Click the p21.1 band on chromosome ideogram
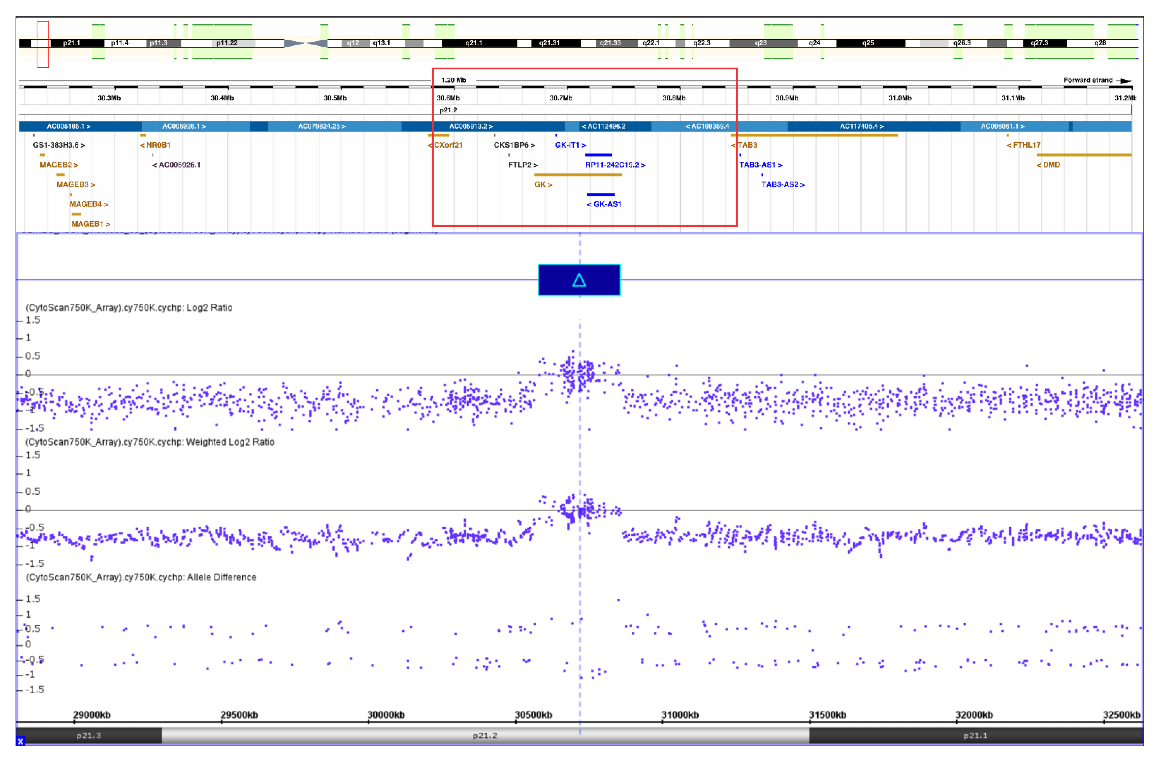1153x758 pixels. coord(78,43)
